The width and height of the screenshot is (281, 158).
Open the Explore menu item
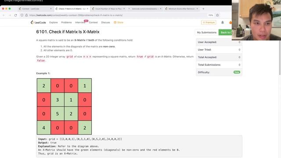point(54,22)
